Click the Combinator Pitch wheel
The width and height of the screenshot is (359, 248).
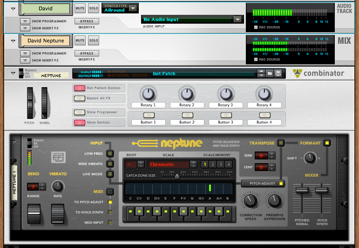coord(30,103)
